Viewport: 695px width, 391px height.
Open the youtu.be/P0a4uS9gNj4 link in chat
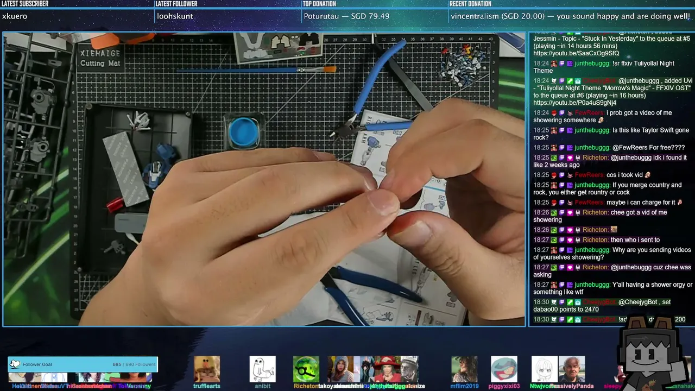click(x=574, y=103)
